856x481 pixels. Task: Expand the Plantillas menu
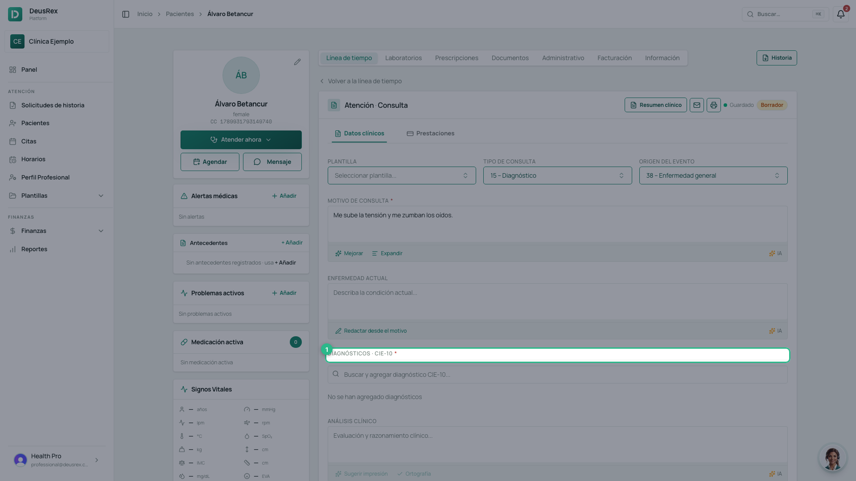pos(57,196)
